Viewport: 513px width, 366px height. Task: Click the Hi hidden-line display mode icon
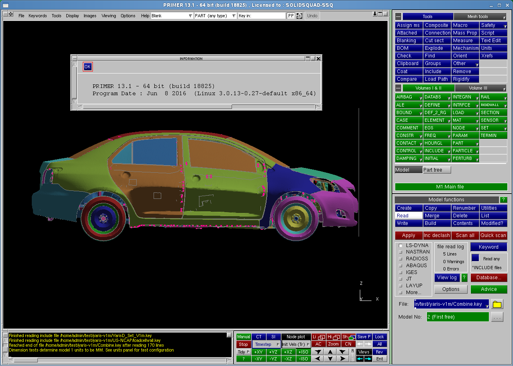tap(333, 337)
